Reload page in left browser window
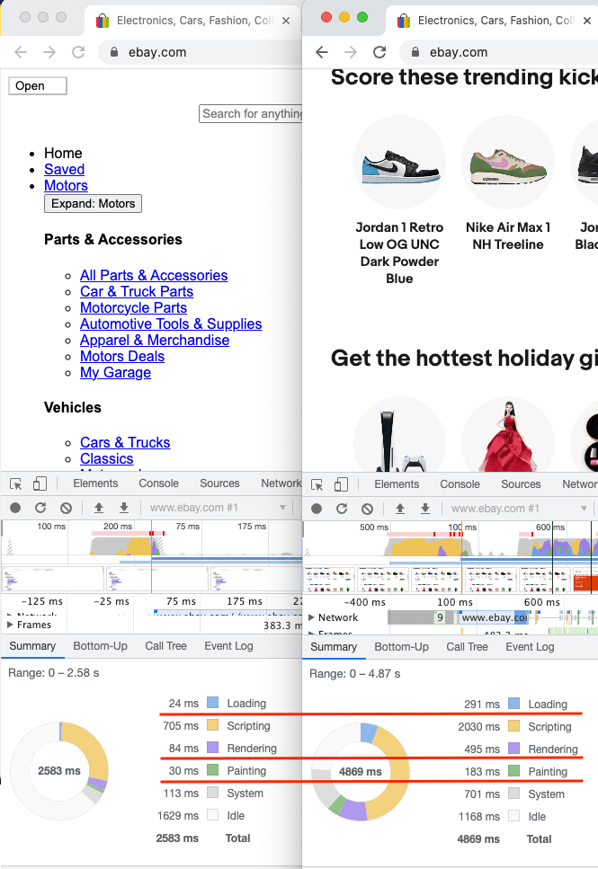598x869 pixels. pos(78,52)
